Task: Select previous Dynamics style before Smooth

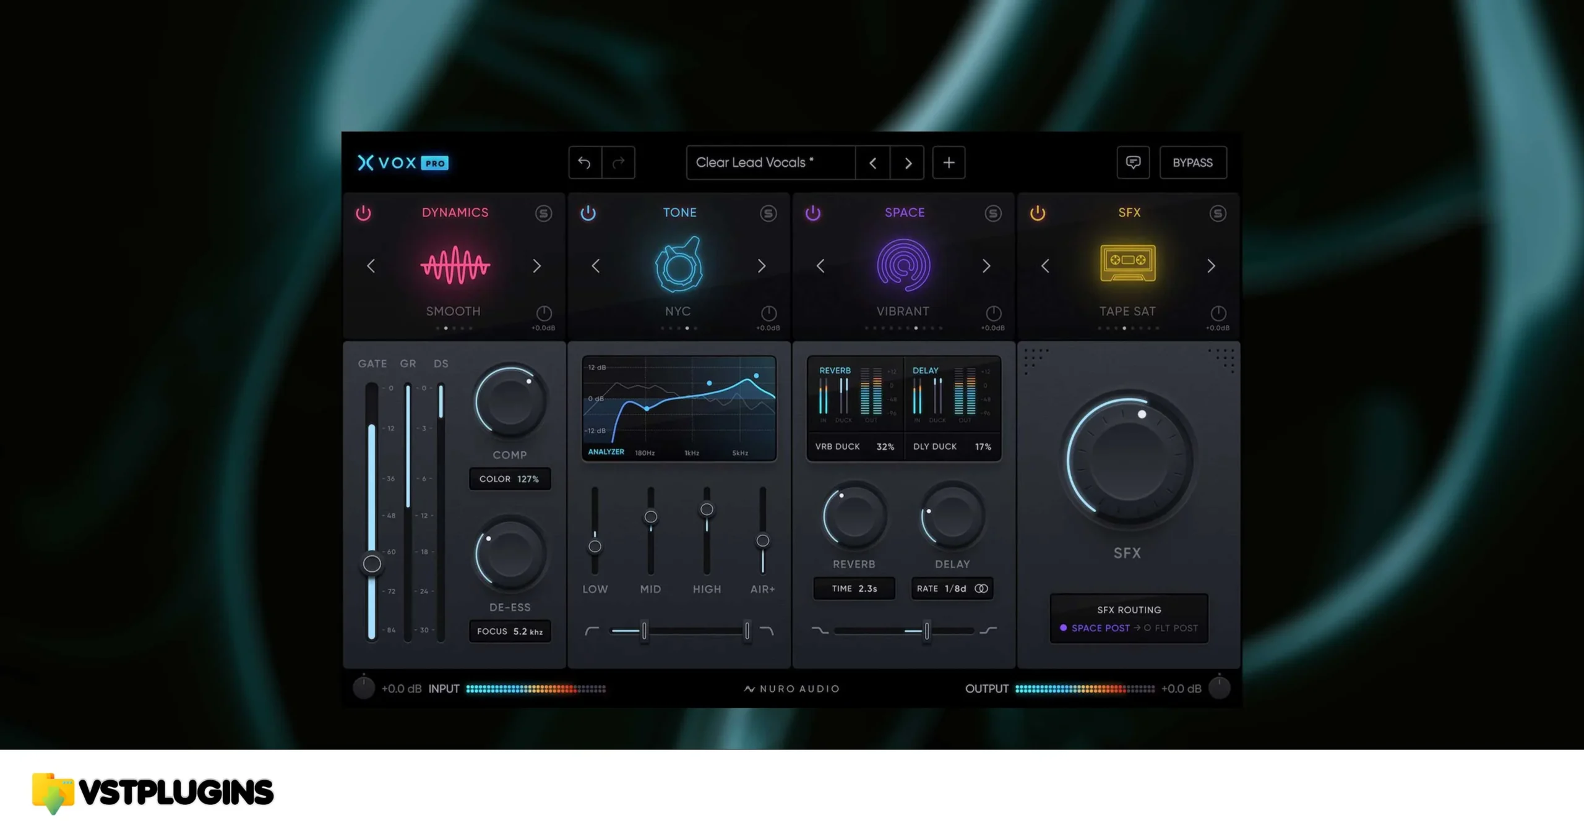Action: [371, 266]
